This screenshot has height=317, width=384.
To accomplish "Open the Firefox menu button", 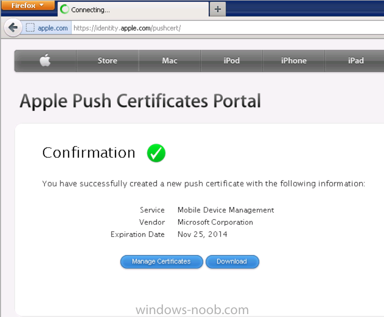I will pos(28,5).
